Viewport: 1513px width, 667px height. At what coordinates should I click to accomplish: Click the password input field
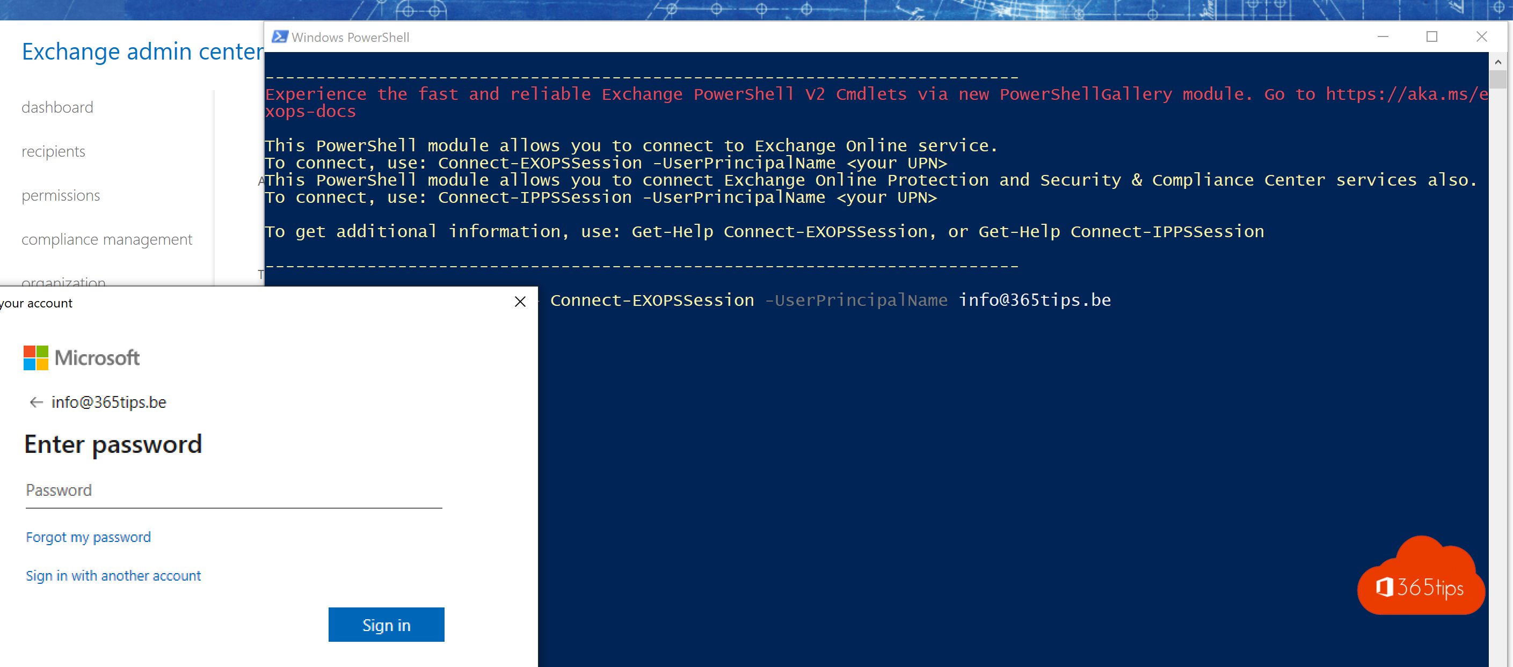tap(235, 489)
